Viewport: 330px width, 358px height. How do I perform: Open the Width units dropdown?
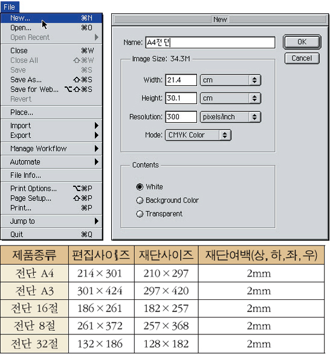[x=230, y=80]
